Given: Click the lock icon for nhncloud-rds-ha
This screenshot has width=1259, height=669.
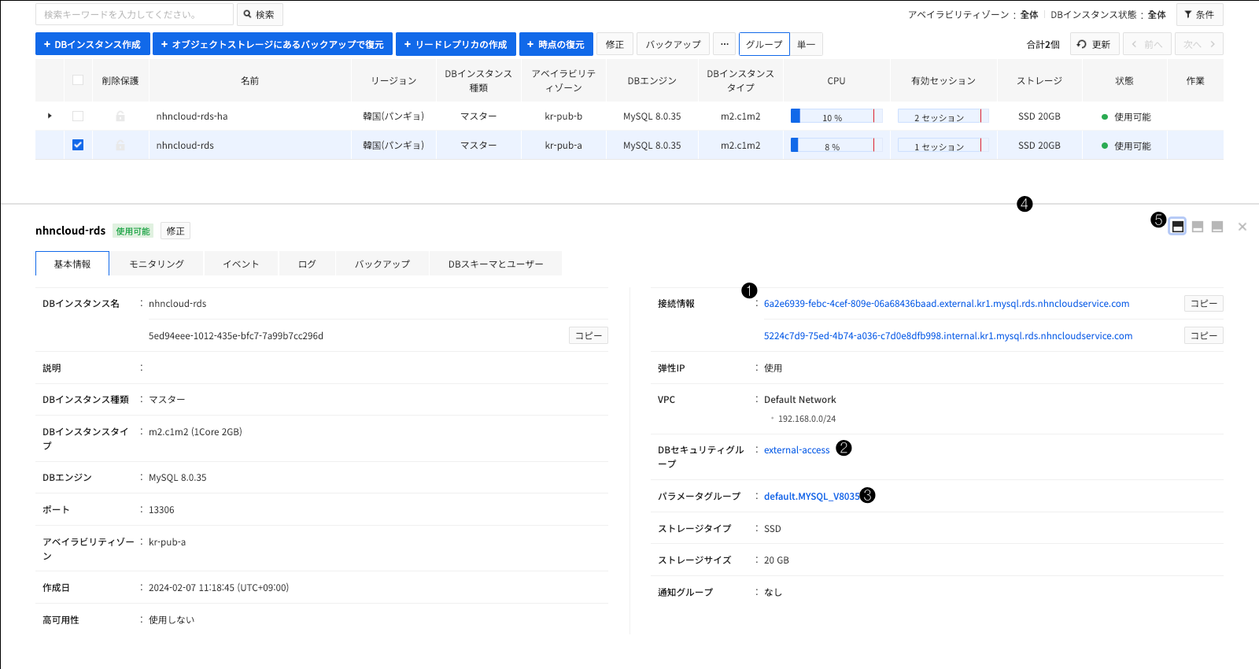Looking at the screenshot, I should click(120, 116).
